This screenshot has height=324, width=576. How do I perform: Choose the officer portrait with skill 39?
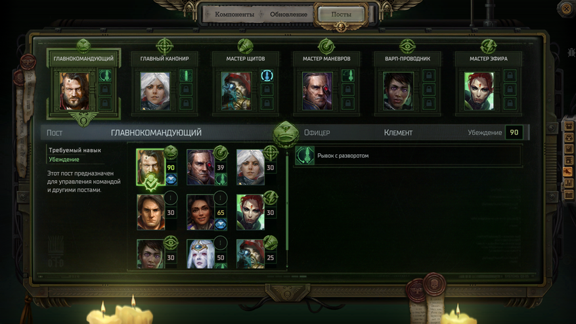tap(200, 167)
